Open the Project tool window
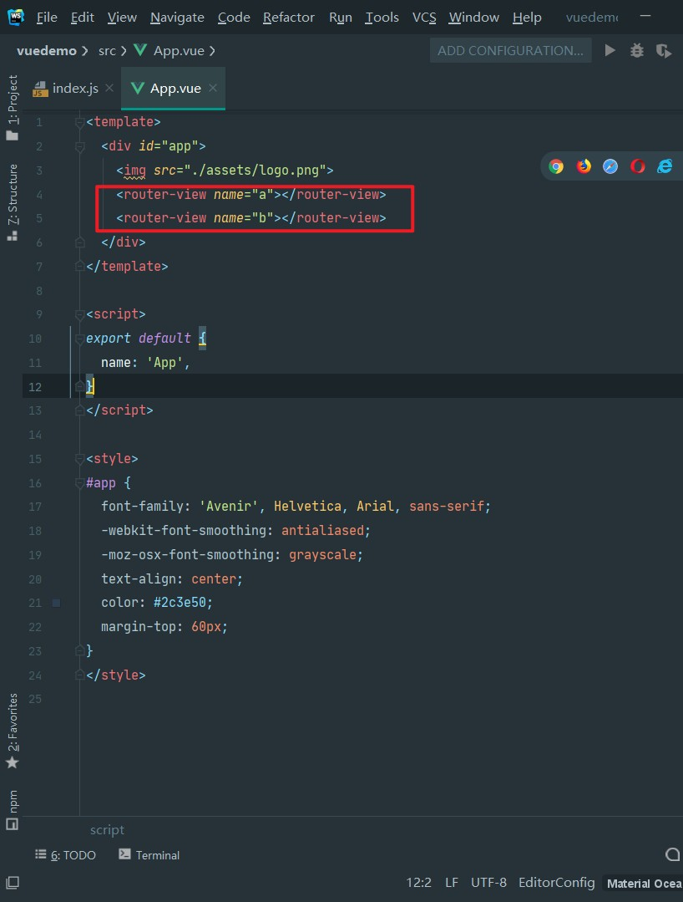The image size is (683, 902). [x=12, y=108]
